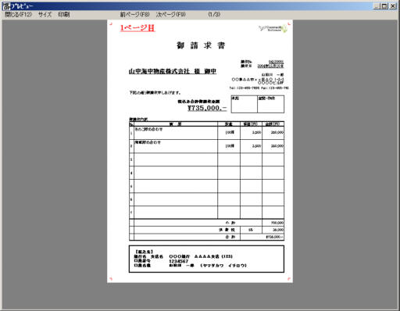Go to next page with 次ページ(F9)
The image size is (400, 311).
170,14
